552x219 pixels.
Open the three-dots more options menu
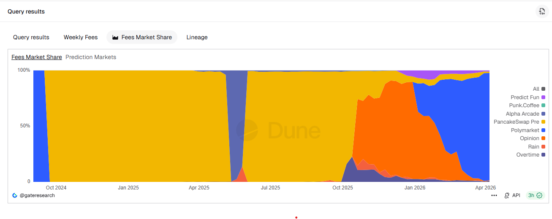coord(494,195)
